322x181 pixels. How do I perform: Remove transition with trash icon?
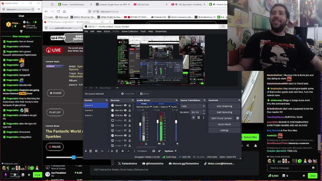point(198,117)
